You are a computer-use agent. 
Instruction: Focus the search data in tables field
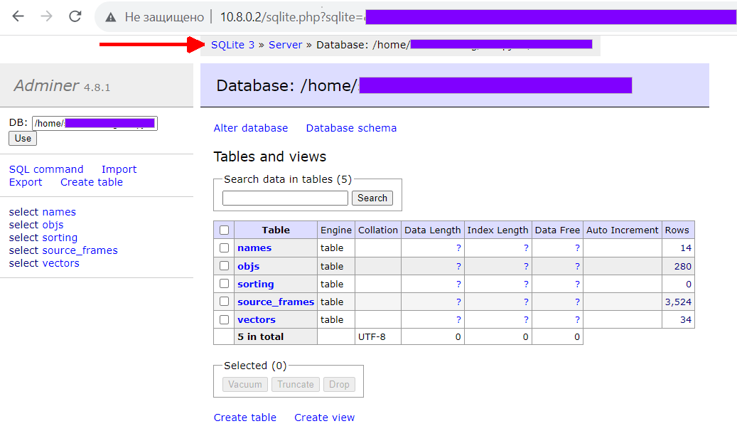click(285, 198)
